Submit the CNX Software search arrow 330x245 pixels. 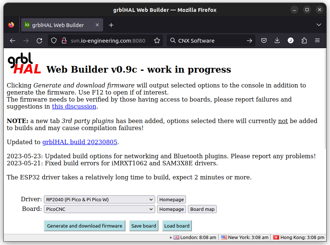pyautogui.click(x=249, y=40)
